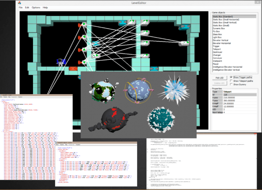Select Changer in Game objects list

coord(234,55)
